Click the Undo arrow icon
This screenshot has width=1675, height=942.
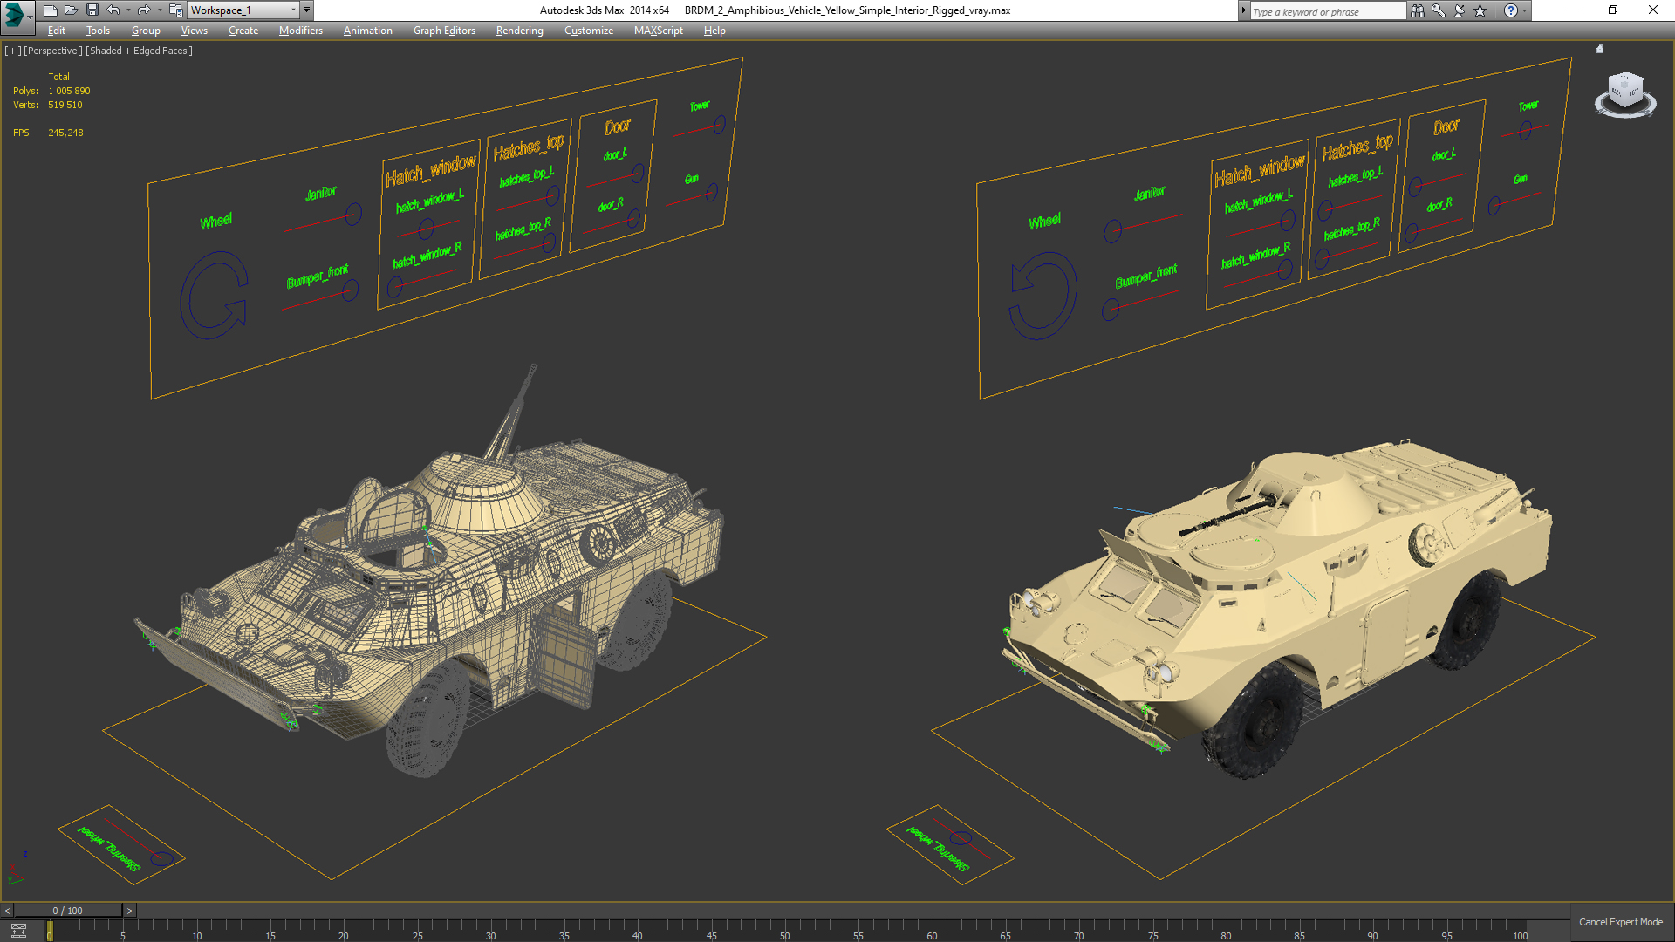[113, 10]
